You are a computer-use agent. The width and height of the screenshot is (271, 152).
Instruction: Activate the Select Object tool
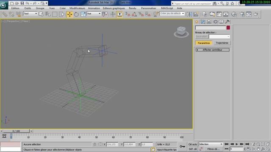tap(41, 14)
